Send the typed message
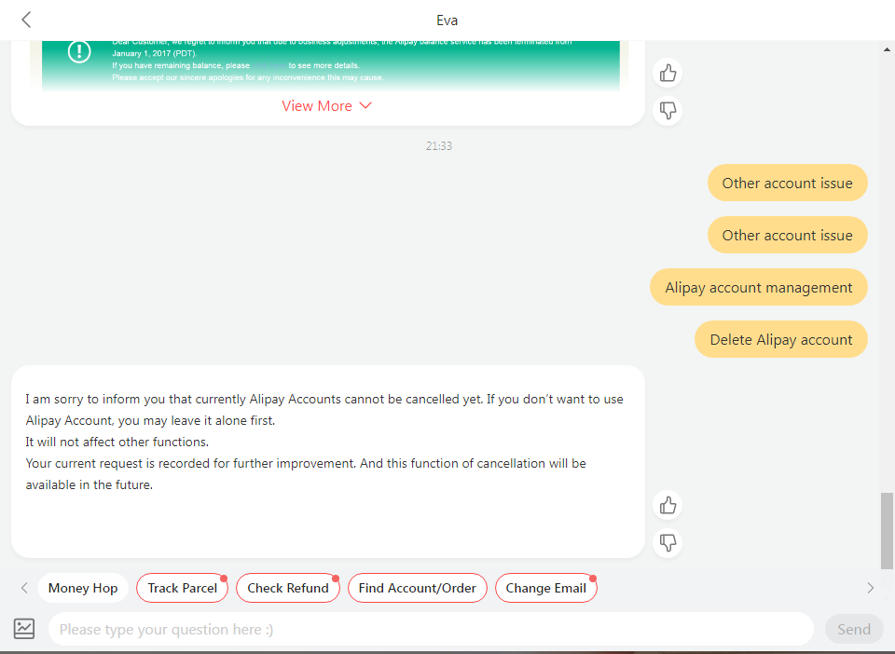Viewport: 895px width, 654px height. coord(854,629)
